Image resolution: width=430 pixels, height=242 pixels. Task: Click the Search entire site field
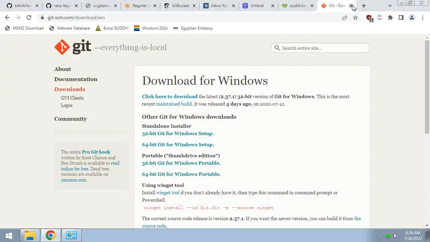320,48
